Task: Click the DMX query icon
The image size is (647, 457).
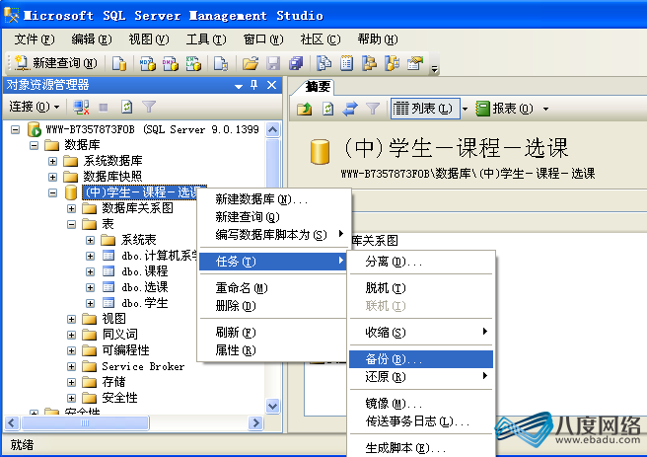Action: click(x=171, y=63)
